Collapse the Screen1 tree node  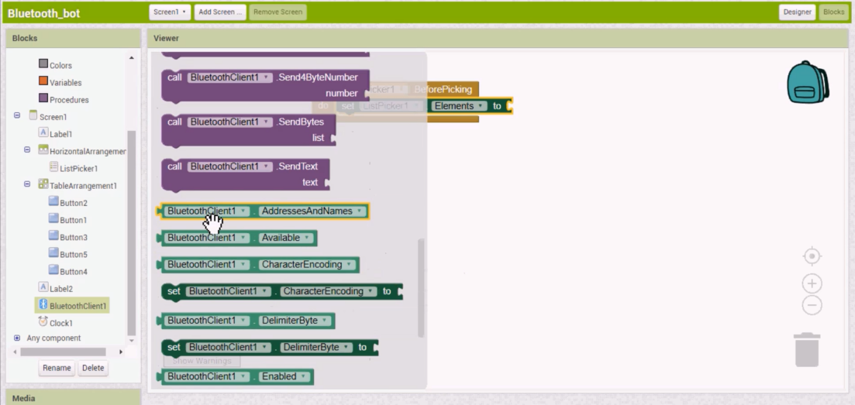point(17,116)
